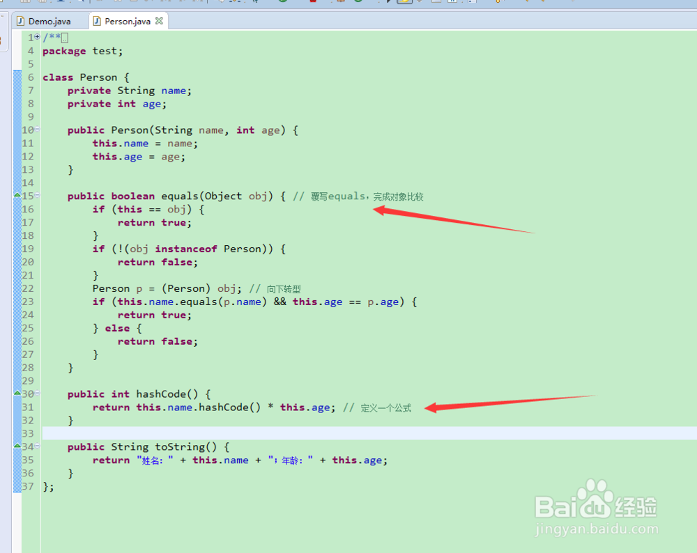Click the 'this.age = age;' statement

click(139, 157)
